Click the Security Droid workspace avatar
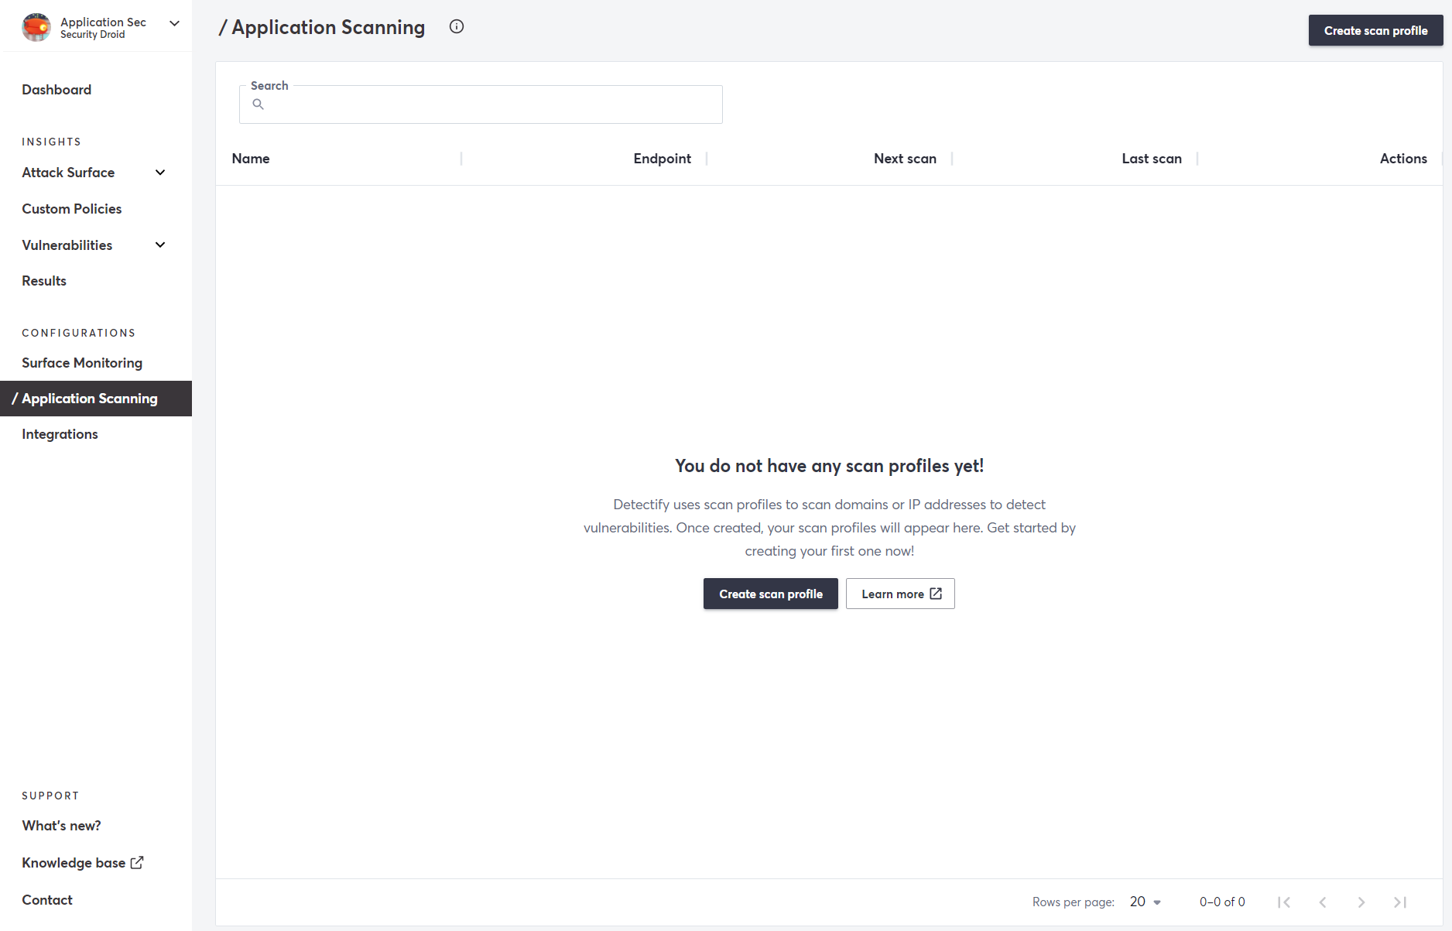 click(x=36, y=26)
